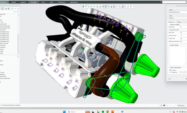The width and height of the screenshot is (187, 113).
Task: Click the Zoom Out magnifier icon
Action: (x=94, y=6)
